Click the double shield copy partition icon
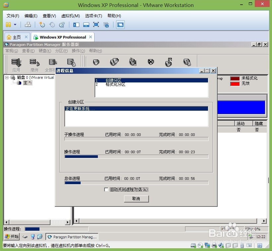 tap(114, 62)
